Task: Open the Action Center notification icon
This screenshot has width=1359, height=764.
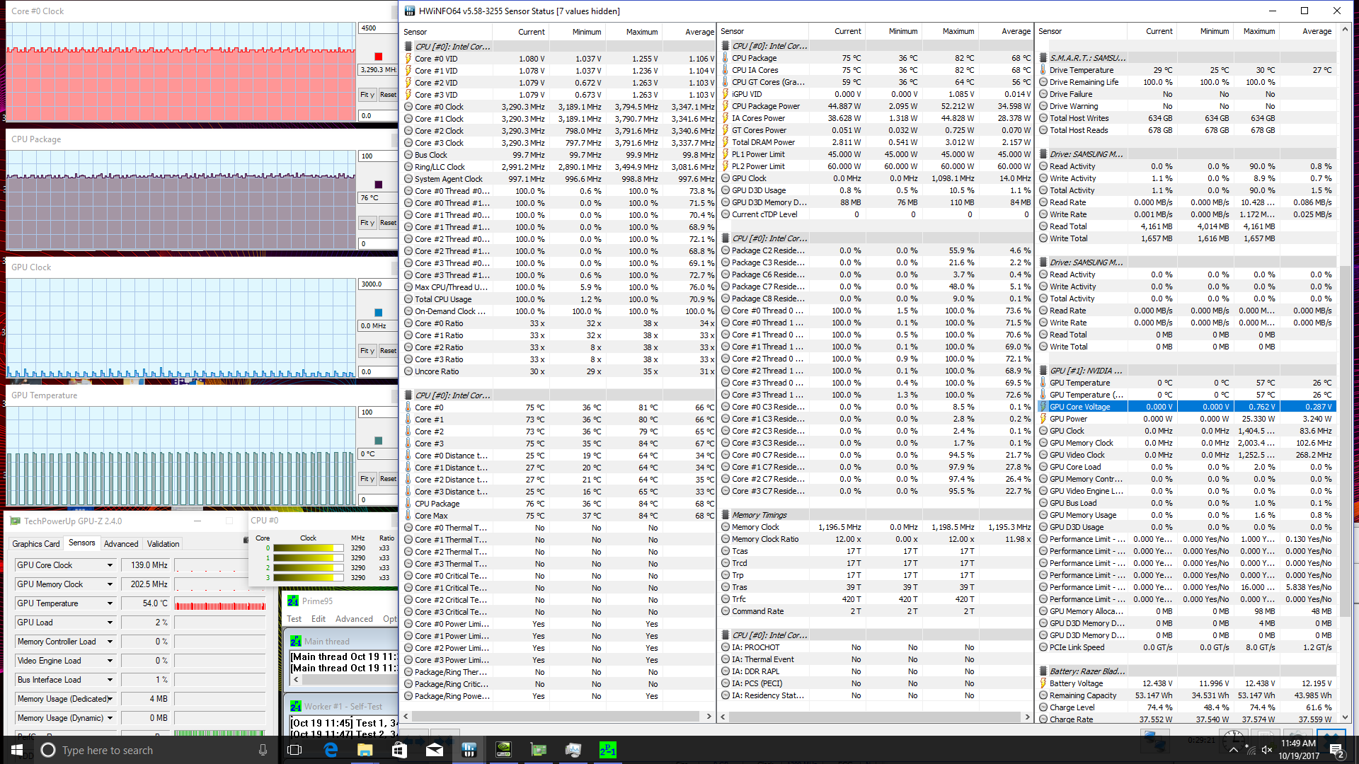Action: [x=1336, y=750]
